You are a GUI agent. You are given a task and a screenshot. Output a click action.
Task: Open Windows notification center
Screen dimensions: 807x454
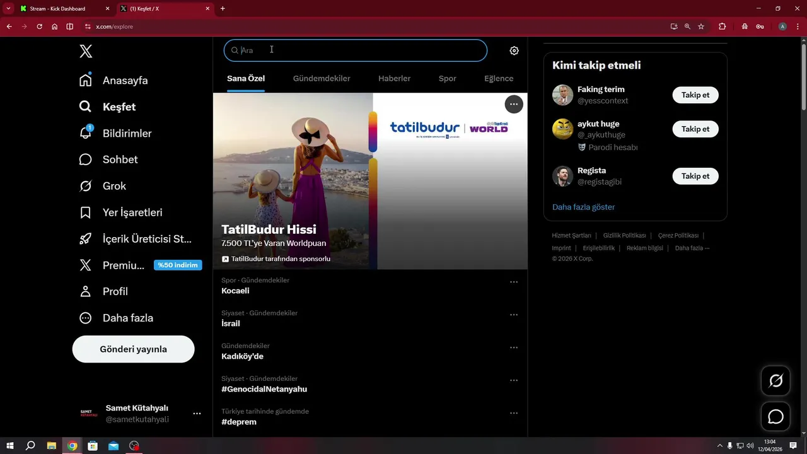point(793,446)
